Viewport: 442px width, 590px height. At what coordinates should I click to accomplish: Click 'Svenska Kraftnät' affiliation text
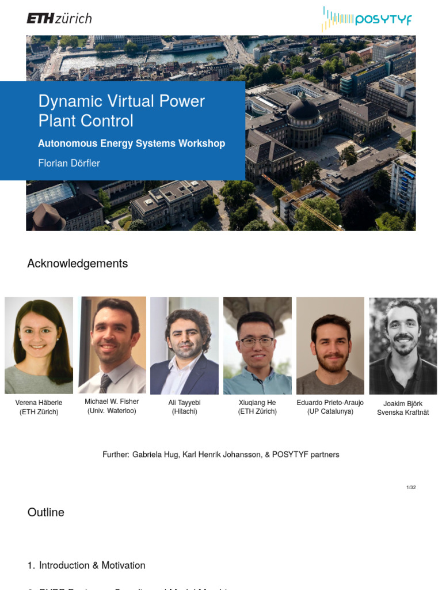click(403, 413)
